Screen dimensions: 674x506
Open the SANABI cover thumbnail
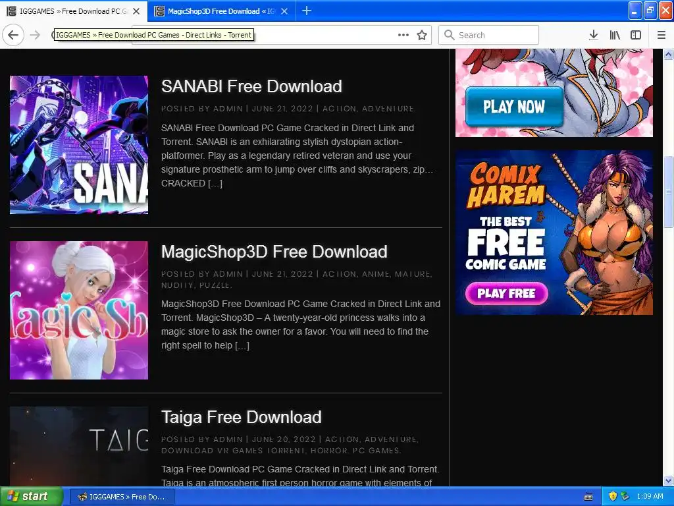79,145
